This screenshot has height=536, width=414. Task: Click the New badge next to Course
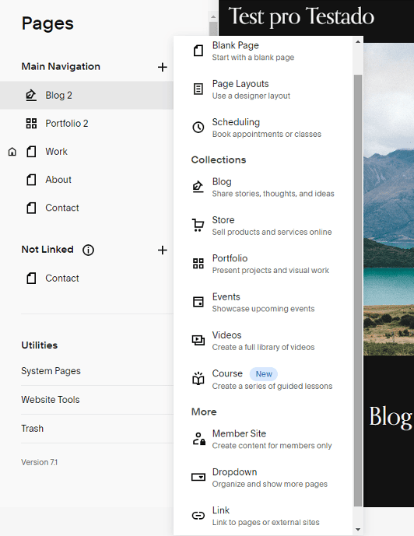(x=264, y=374)
